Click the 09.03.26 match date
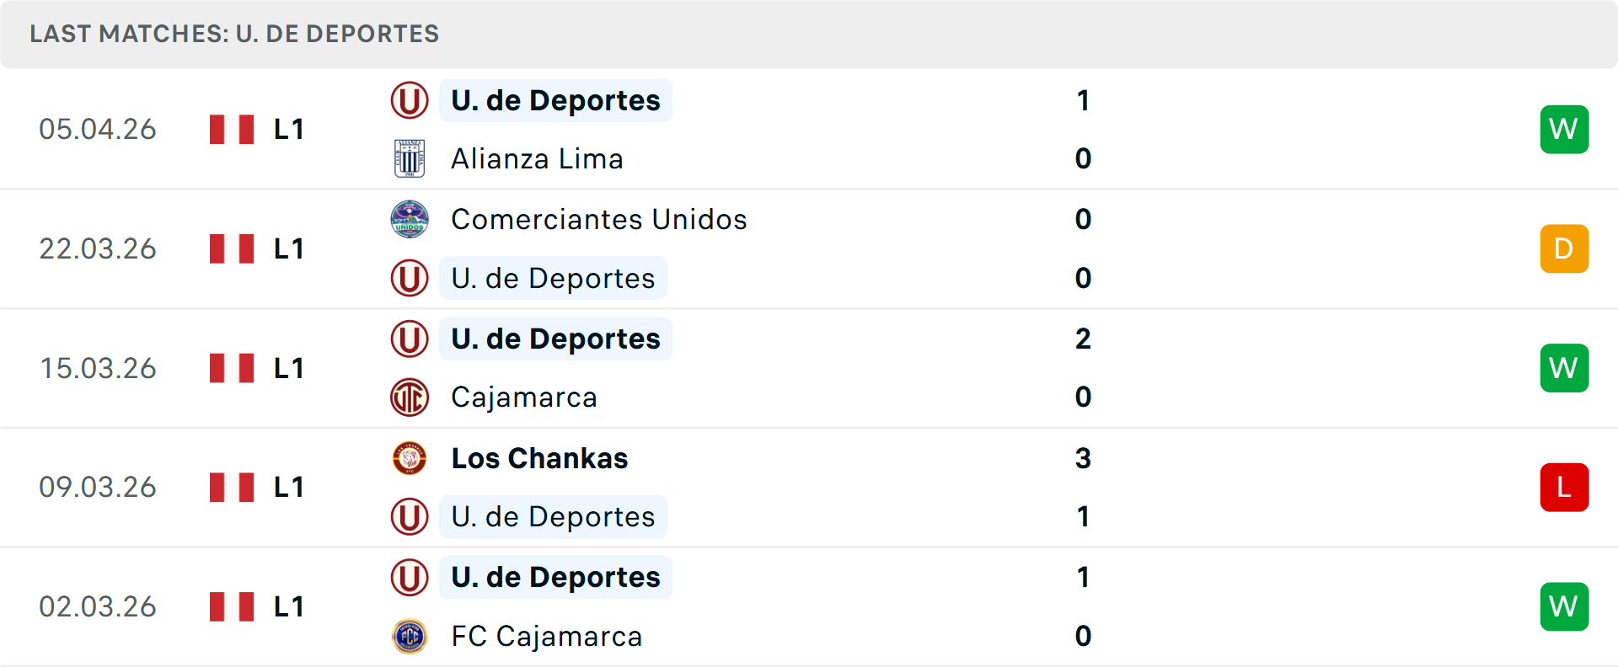This screenshot has height=667, width=1618. pyautogui.click(x=98, y=487)
